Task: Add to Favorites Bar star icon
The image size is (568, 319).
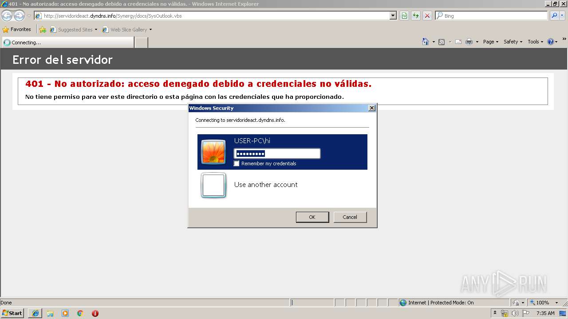Action: click(43, 30)
